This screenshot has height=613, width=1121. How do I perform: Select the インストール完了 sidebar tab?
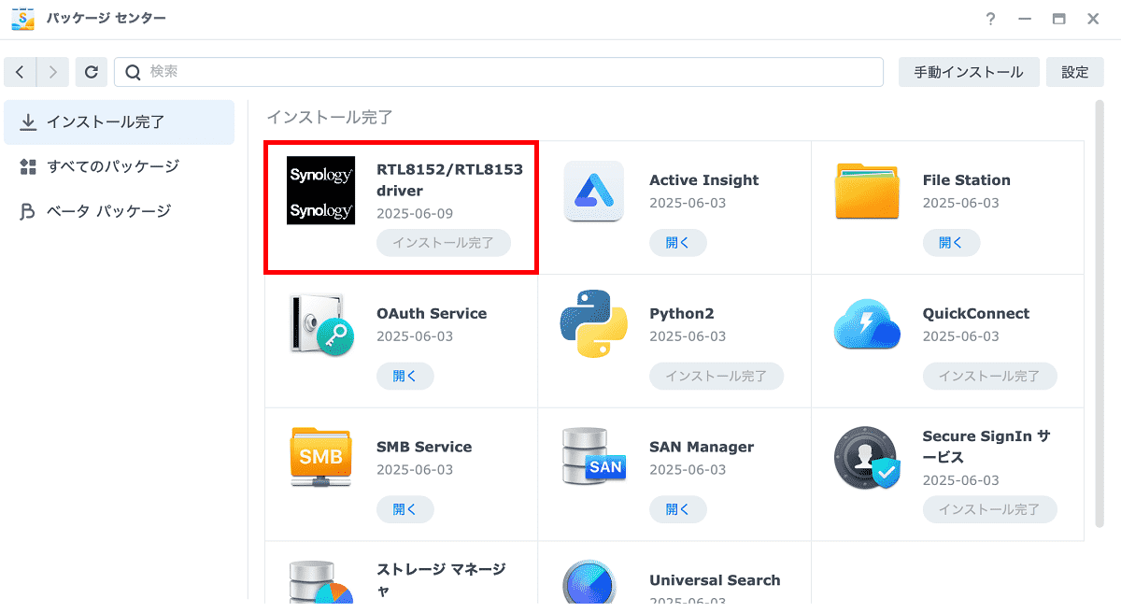coord(119,122)
